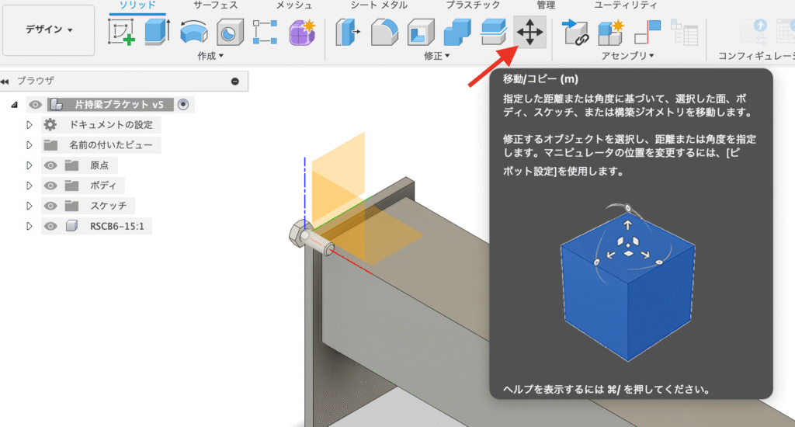The width and height of the screenshot is (795, 427).
Task: Select the Fillet tool icon
Action: (384, 32)
